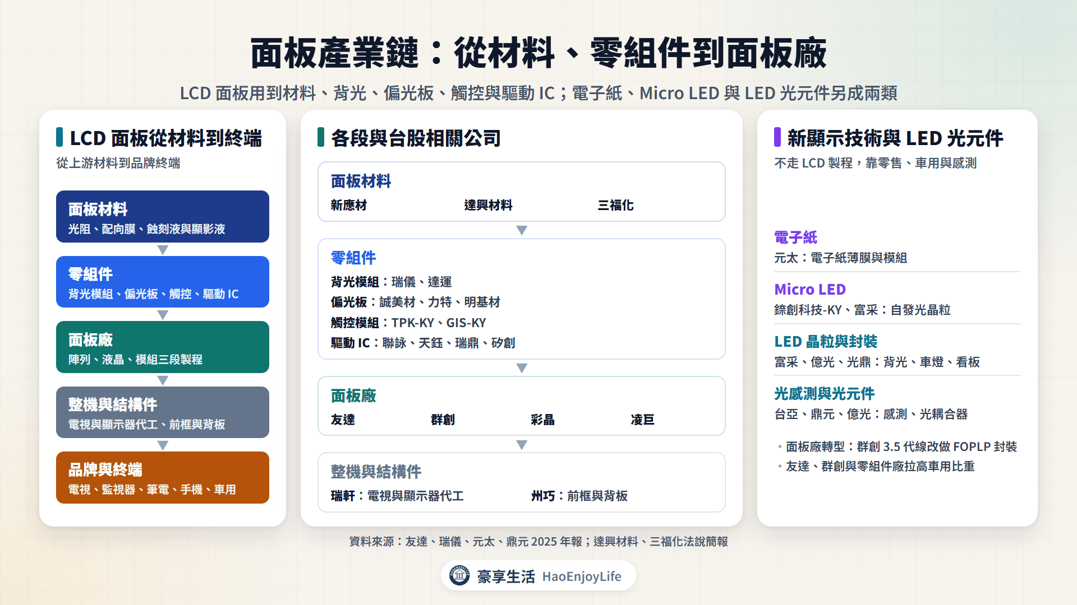This screenshot has width=1077, height=605.
Task: Click the HaoEnjoyLife round logo icon
Action: 459,575
